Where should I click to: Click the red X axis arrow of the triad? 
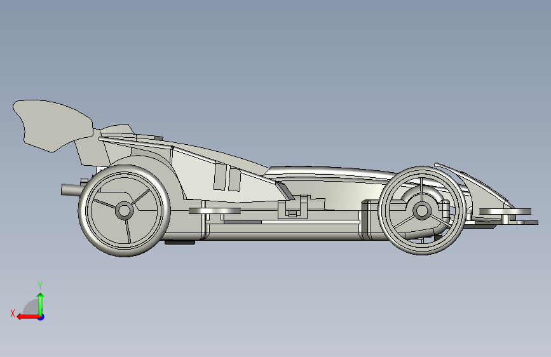pos(28,317)
